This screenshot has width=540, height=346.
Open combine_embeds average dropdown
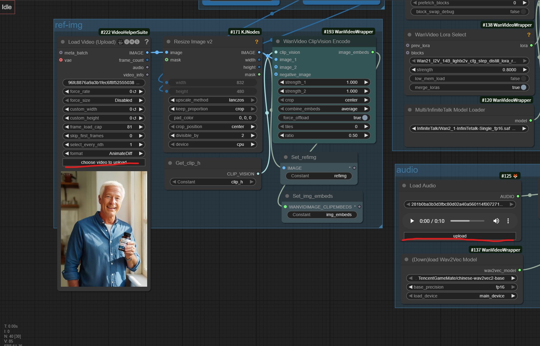click(x=324, y=109)
